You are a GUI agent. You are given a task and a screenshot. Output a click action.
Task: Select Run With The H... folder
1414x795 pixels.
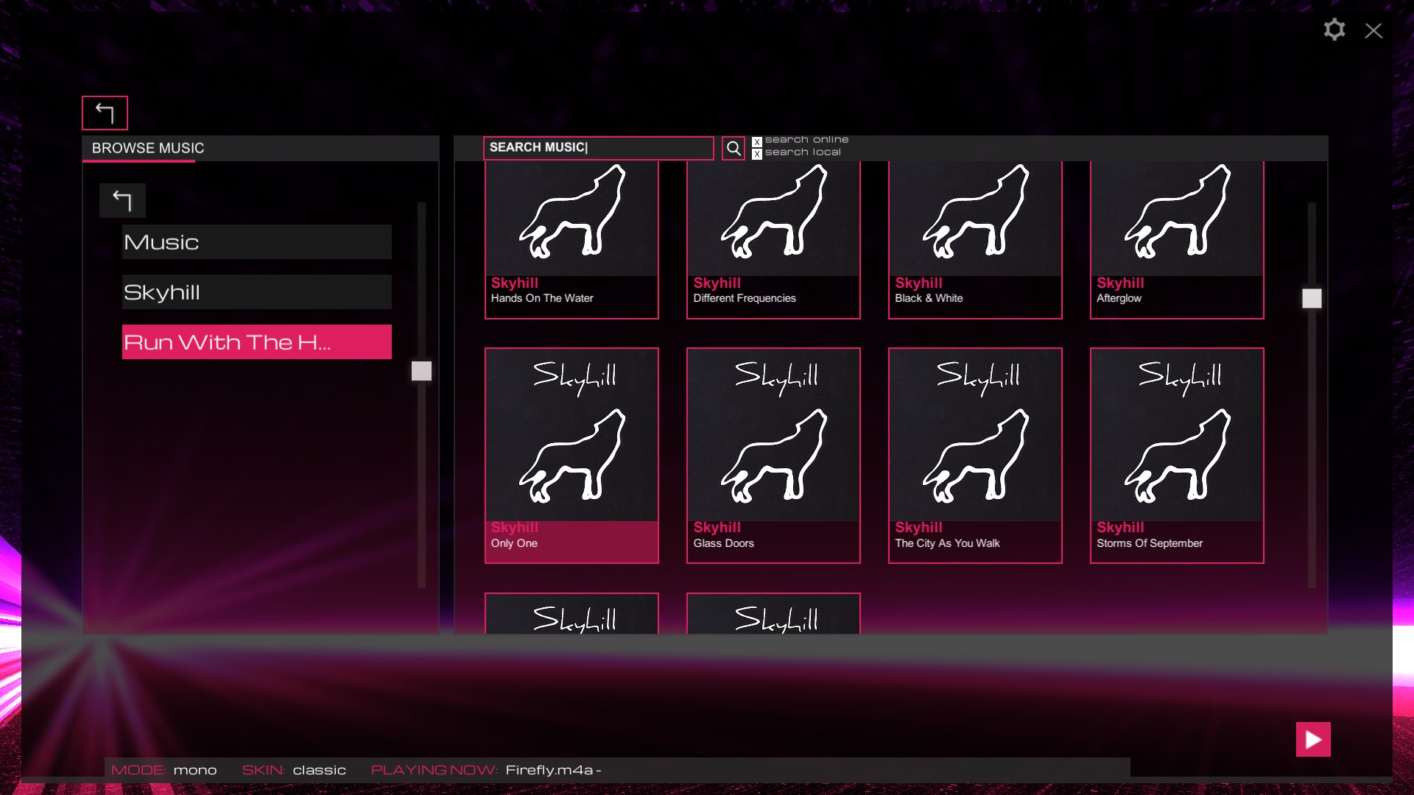coord(256,342)
